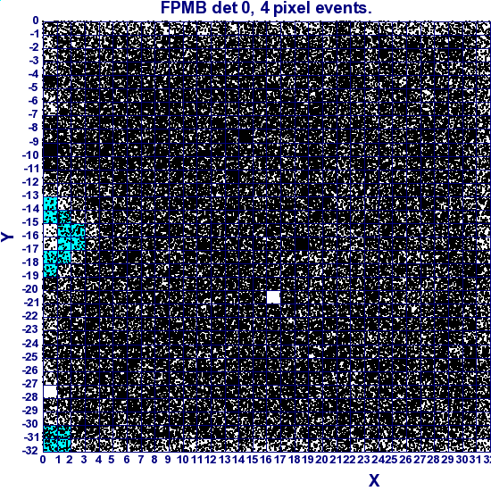The height and width of the screenshot is (491, 491).
Task: Select the topmost cyan cell at X 0, Y -14
Action: point(50,204)
